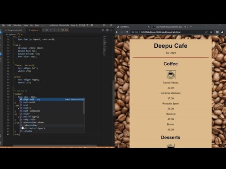Viewport: 226px width, 169px height.
Task: Click style.css in the breadcrumb
Action: pyautogui.click(x=12, y=34)
